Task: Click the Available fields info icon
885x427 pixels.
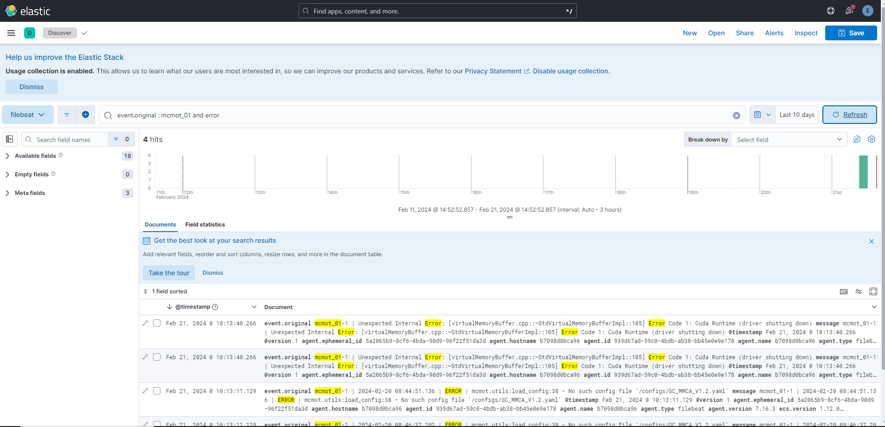Action: pyautogui.click(x=61, y=155)
